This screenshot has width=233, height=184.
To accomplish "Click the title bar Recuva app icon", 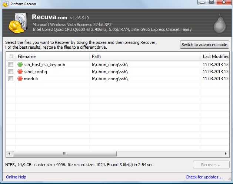I will click(6, 4).
